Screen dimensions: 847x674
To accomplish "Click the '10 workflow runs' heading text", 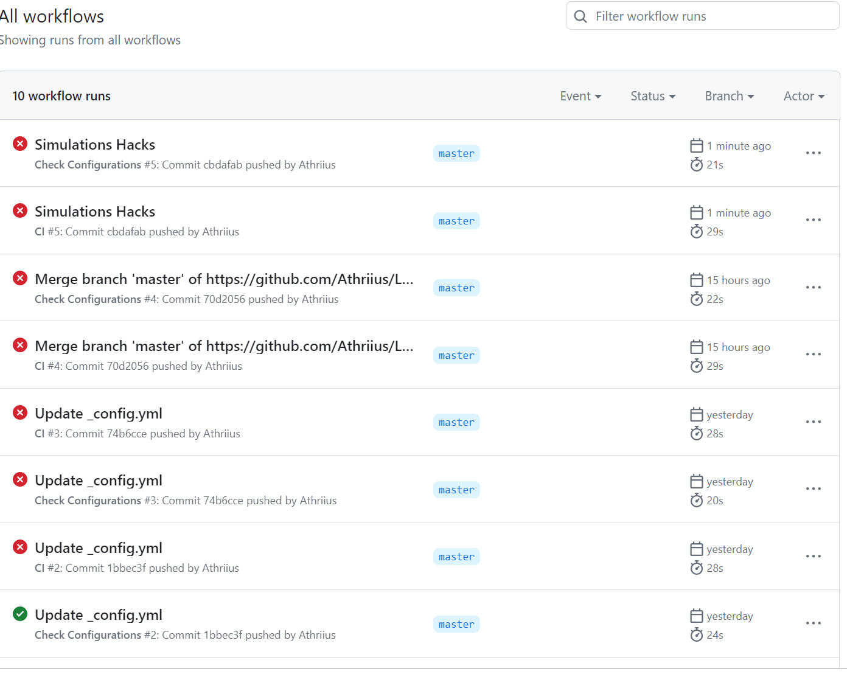I will (x=61, y=96).
